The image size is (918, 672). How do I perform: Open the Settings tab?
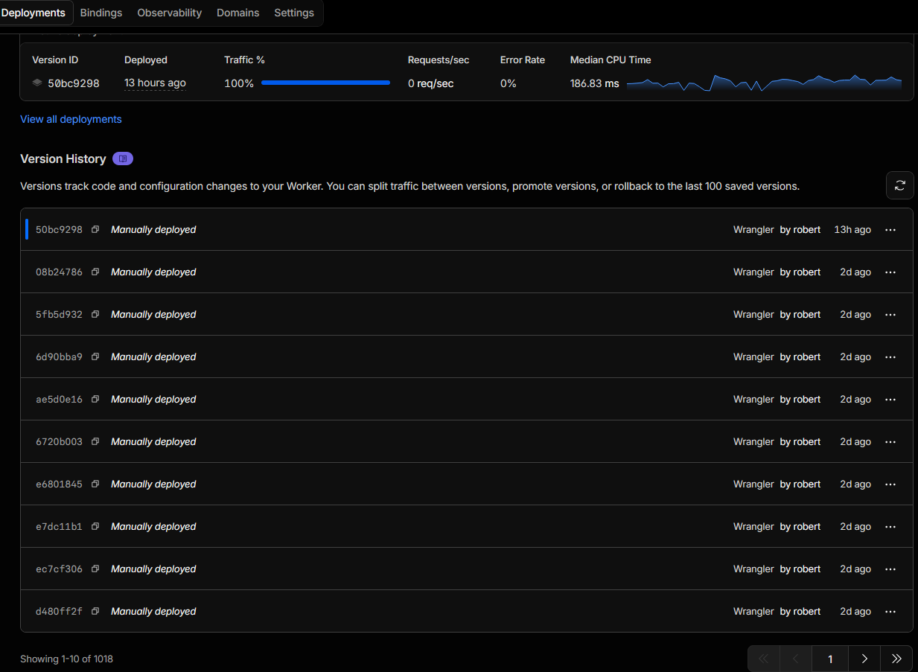[294, 13]
